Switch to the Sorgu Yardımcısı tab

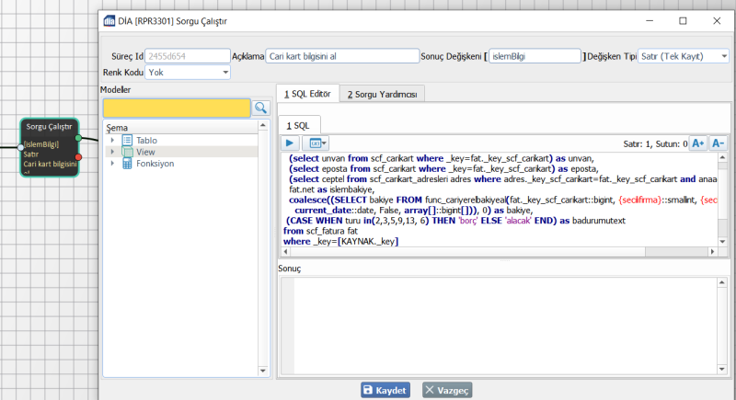pos(381,94)
